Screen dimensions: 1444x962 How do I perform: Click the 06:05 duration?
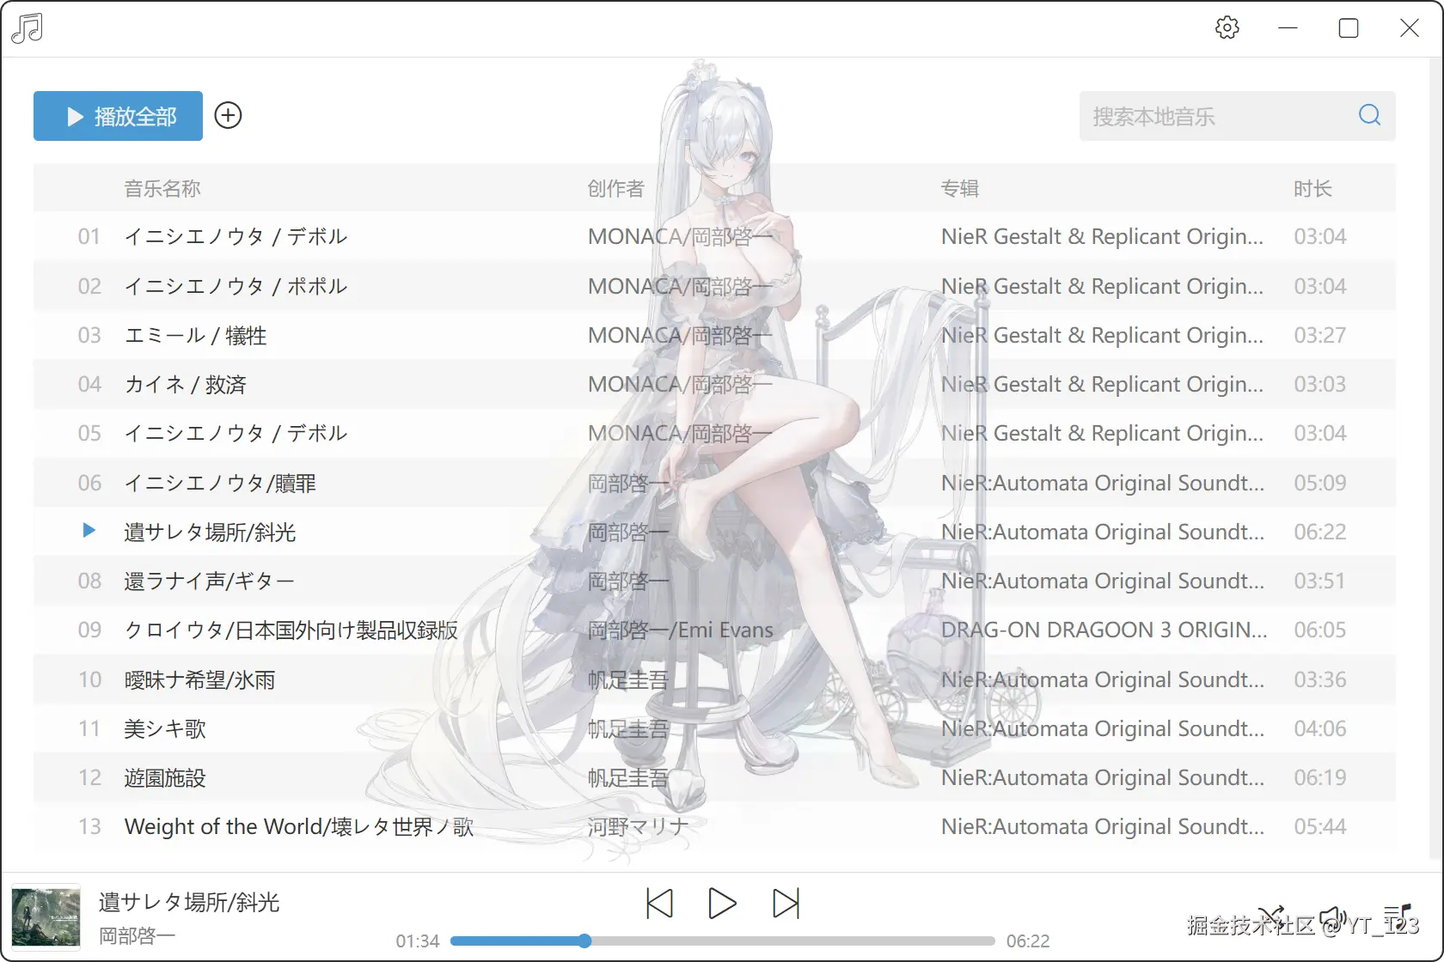(1320, 630)
